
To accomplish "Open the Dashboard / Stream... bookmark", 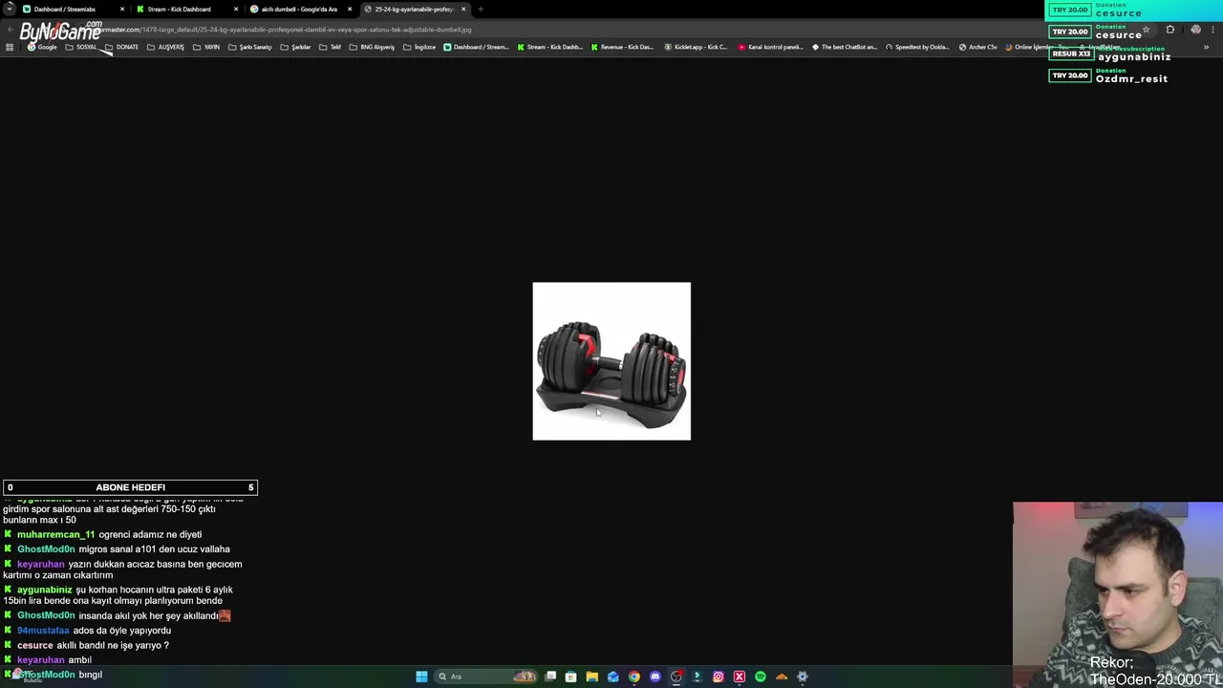I will (x=476, y=47).
